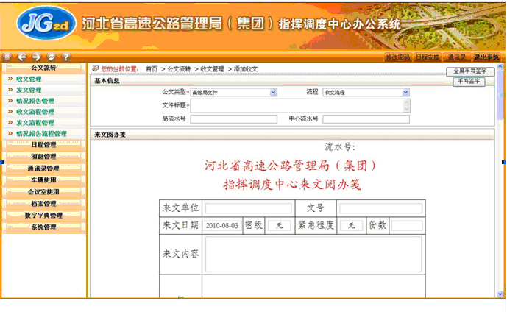
Task: Expand the 公文流转 sidebar section
Action: coord(43,68)
